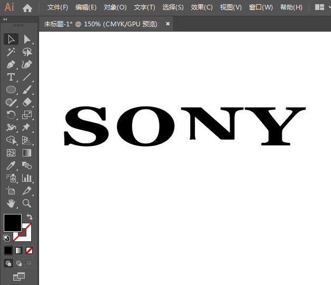Open the 效果(C) menu
This screenshot has height=285, width=331.
[202, 7]
